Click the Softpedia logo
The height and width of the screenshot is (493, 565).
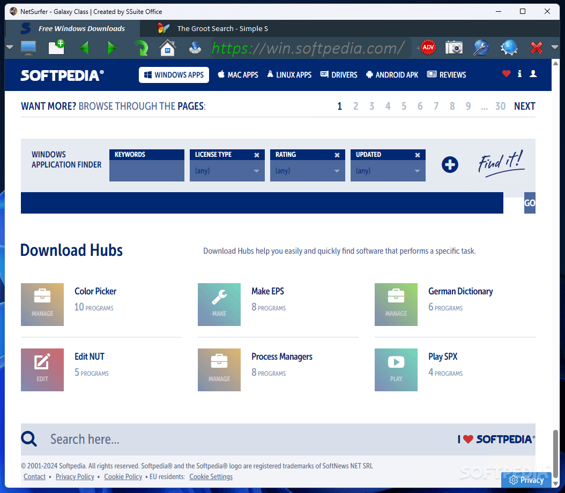click(62, 75)
